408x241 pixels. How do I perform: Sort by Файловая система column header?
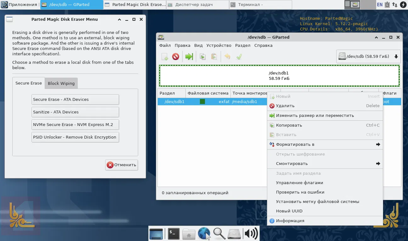(208, 93)
